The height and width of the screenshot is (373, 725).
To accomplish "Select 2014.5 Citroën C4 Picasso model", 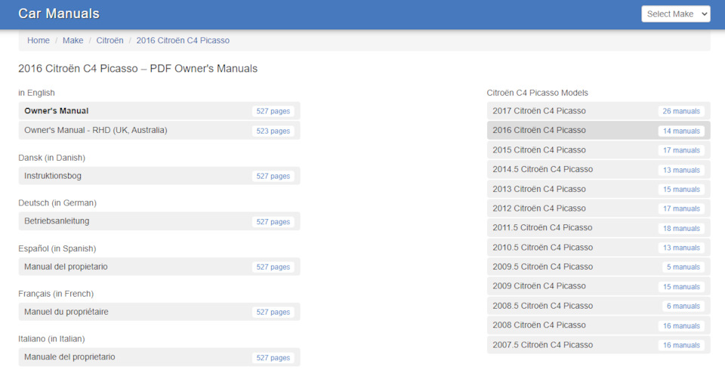I will pyautogui.click(x=599, y=169).
